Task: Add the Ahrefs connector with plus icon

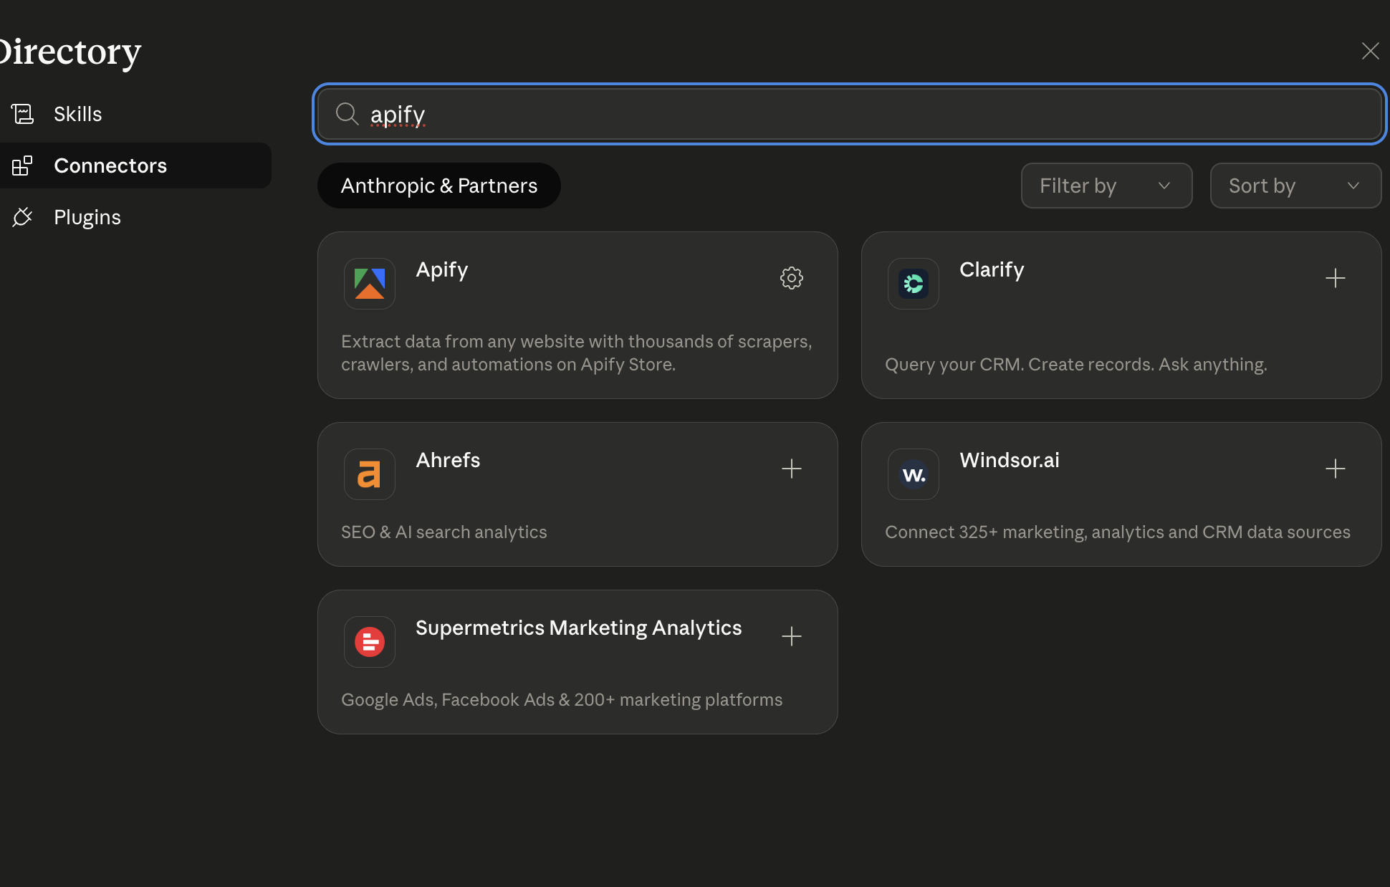Action: (791, 469)
